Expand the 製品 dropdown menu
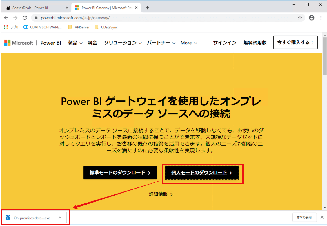Screen dimensions: 327x226 coord(75,43)
